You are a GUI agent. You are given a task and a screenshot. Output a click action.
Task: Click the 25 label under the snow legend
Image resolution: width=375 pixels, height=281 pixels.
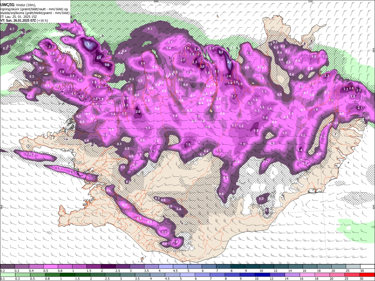[347, 271]
